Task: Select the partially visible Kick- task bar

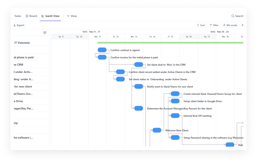Action: [x=230, y=145]
